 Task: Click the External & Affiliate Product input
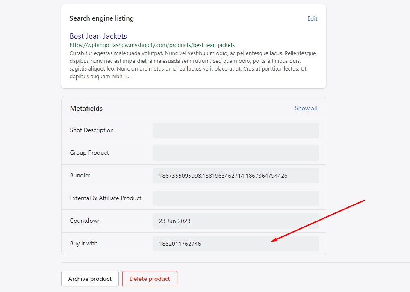coord(236,198)
